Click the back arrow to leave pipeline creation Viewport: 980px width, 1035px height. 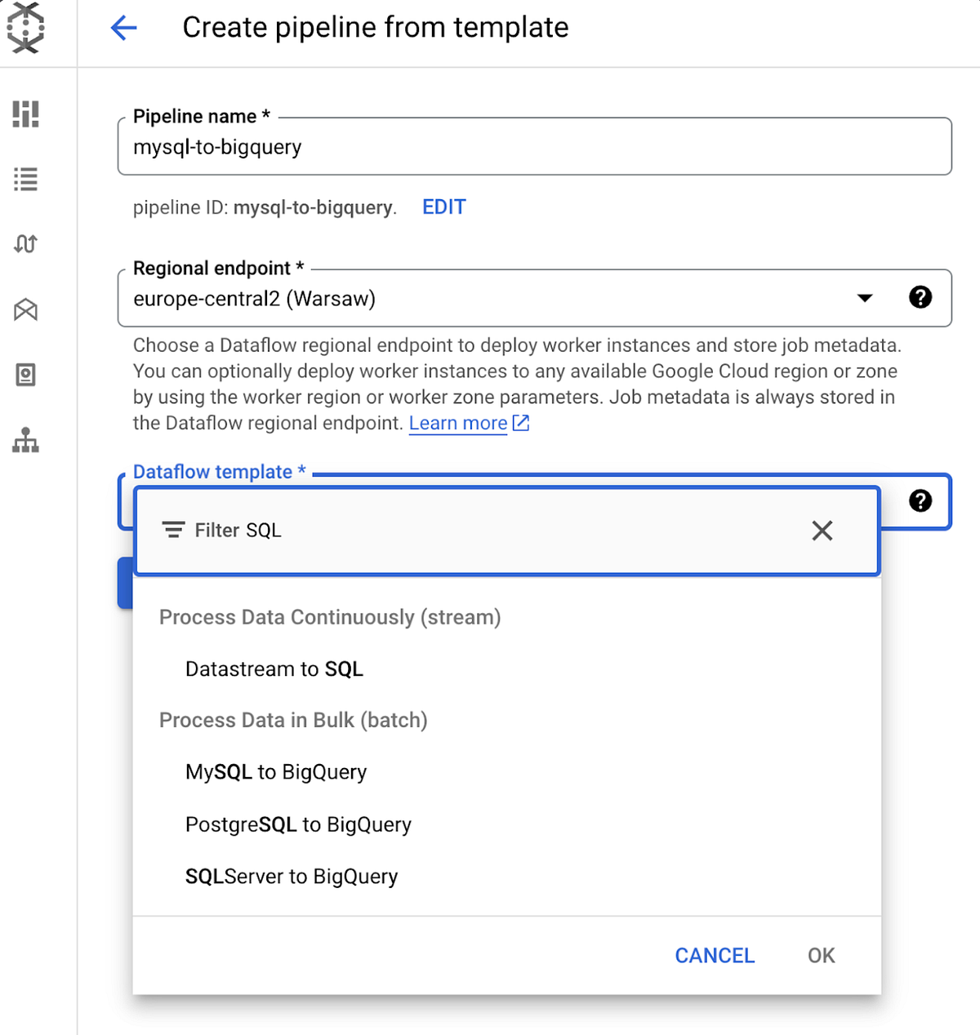123,27
